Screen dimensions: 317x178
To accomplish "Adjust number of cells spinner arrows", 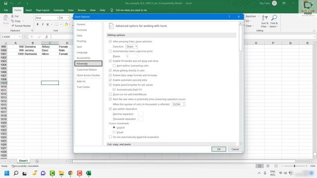I will [x=184, y=104].
